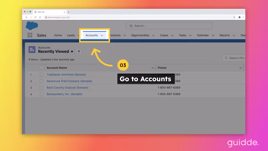Toggle the select-all accounts checkbox
268x151 pixels.
point(41,68)
